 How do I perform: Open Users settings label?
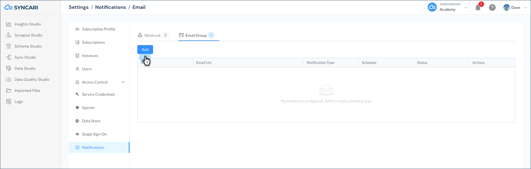coord(87,69)
